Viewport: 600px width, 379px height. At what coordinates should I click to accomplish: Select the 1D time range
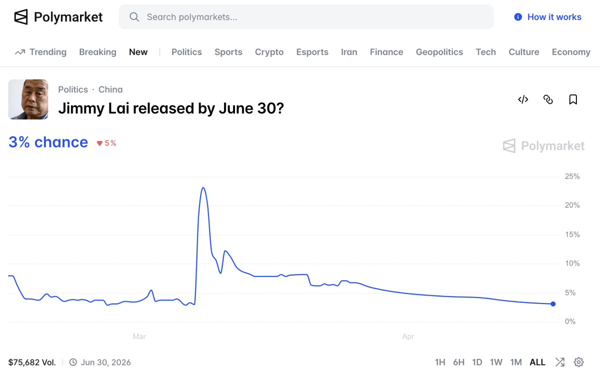[477, 362]
